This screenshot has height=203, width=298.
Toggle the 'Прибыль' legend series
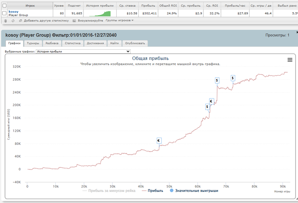click(152, 191)
